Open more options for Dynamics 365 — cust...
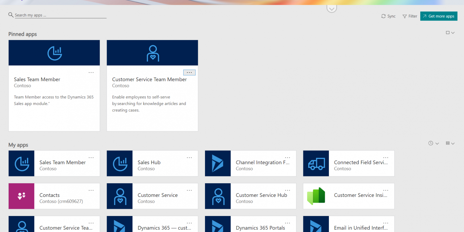This screenshot has height=232, width=464. tap(189, 223)
